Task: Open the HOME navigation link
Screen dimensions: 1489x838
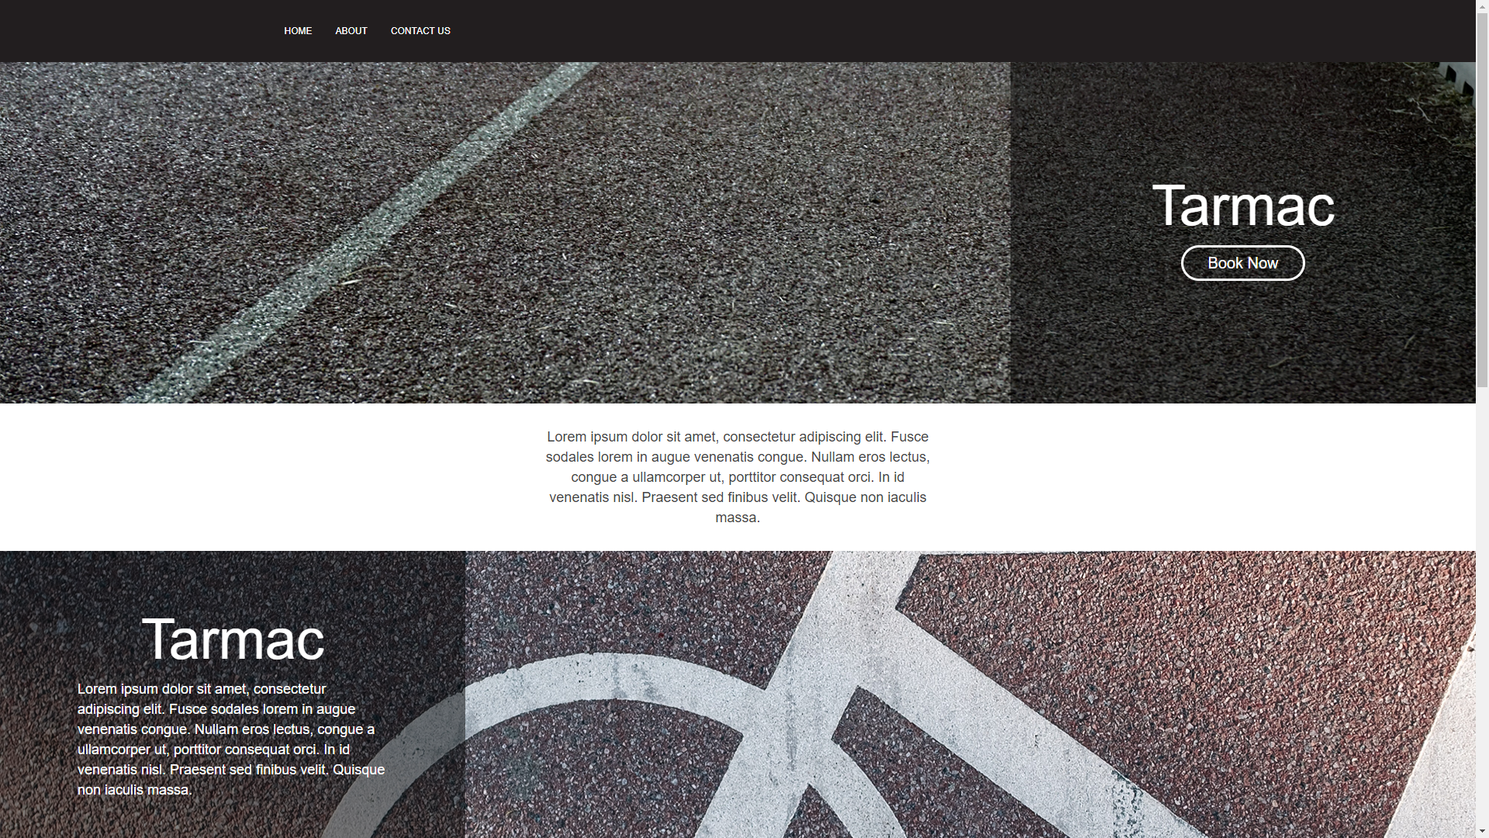Action: (x=298, y=31)
